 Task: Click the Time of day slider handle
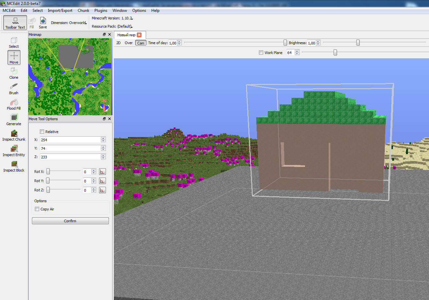[x=285, y=42]
